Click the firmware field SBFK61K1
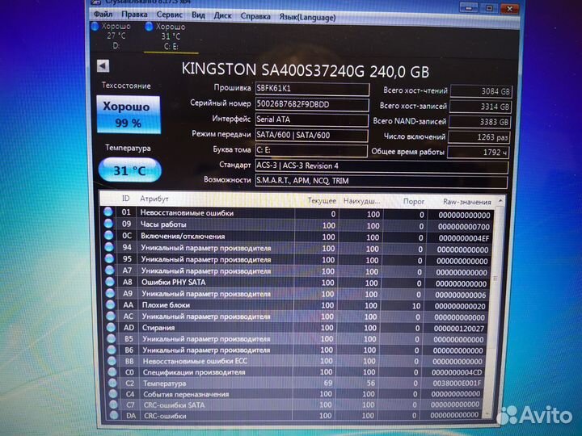 click(312, 89)
